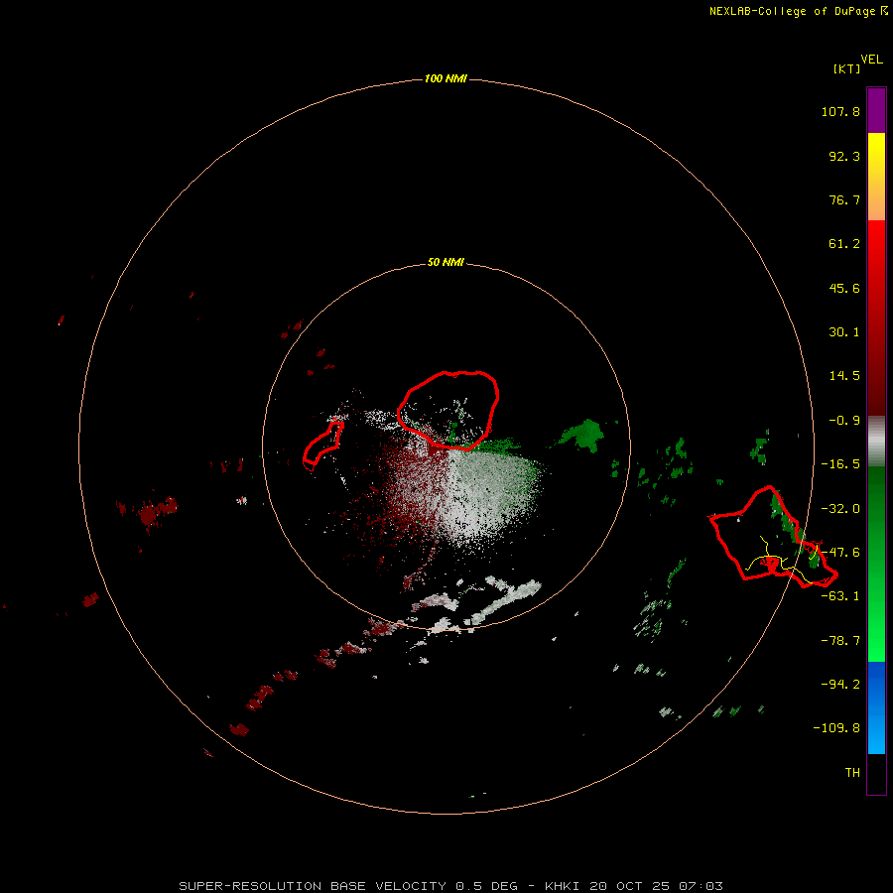This screenshot has height=893, width=893.
Task: Click the 100 NMI range ring label
Action: 446,78
